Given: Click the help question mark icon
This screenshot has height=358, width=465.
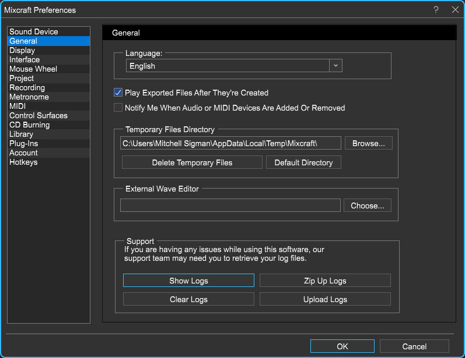Looking at the screenshot, I should pyautogui.click(x=436, y=10).
